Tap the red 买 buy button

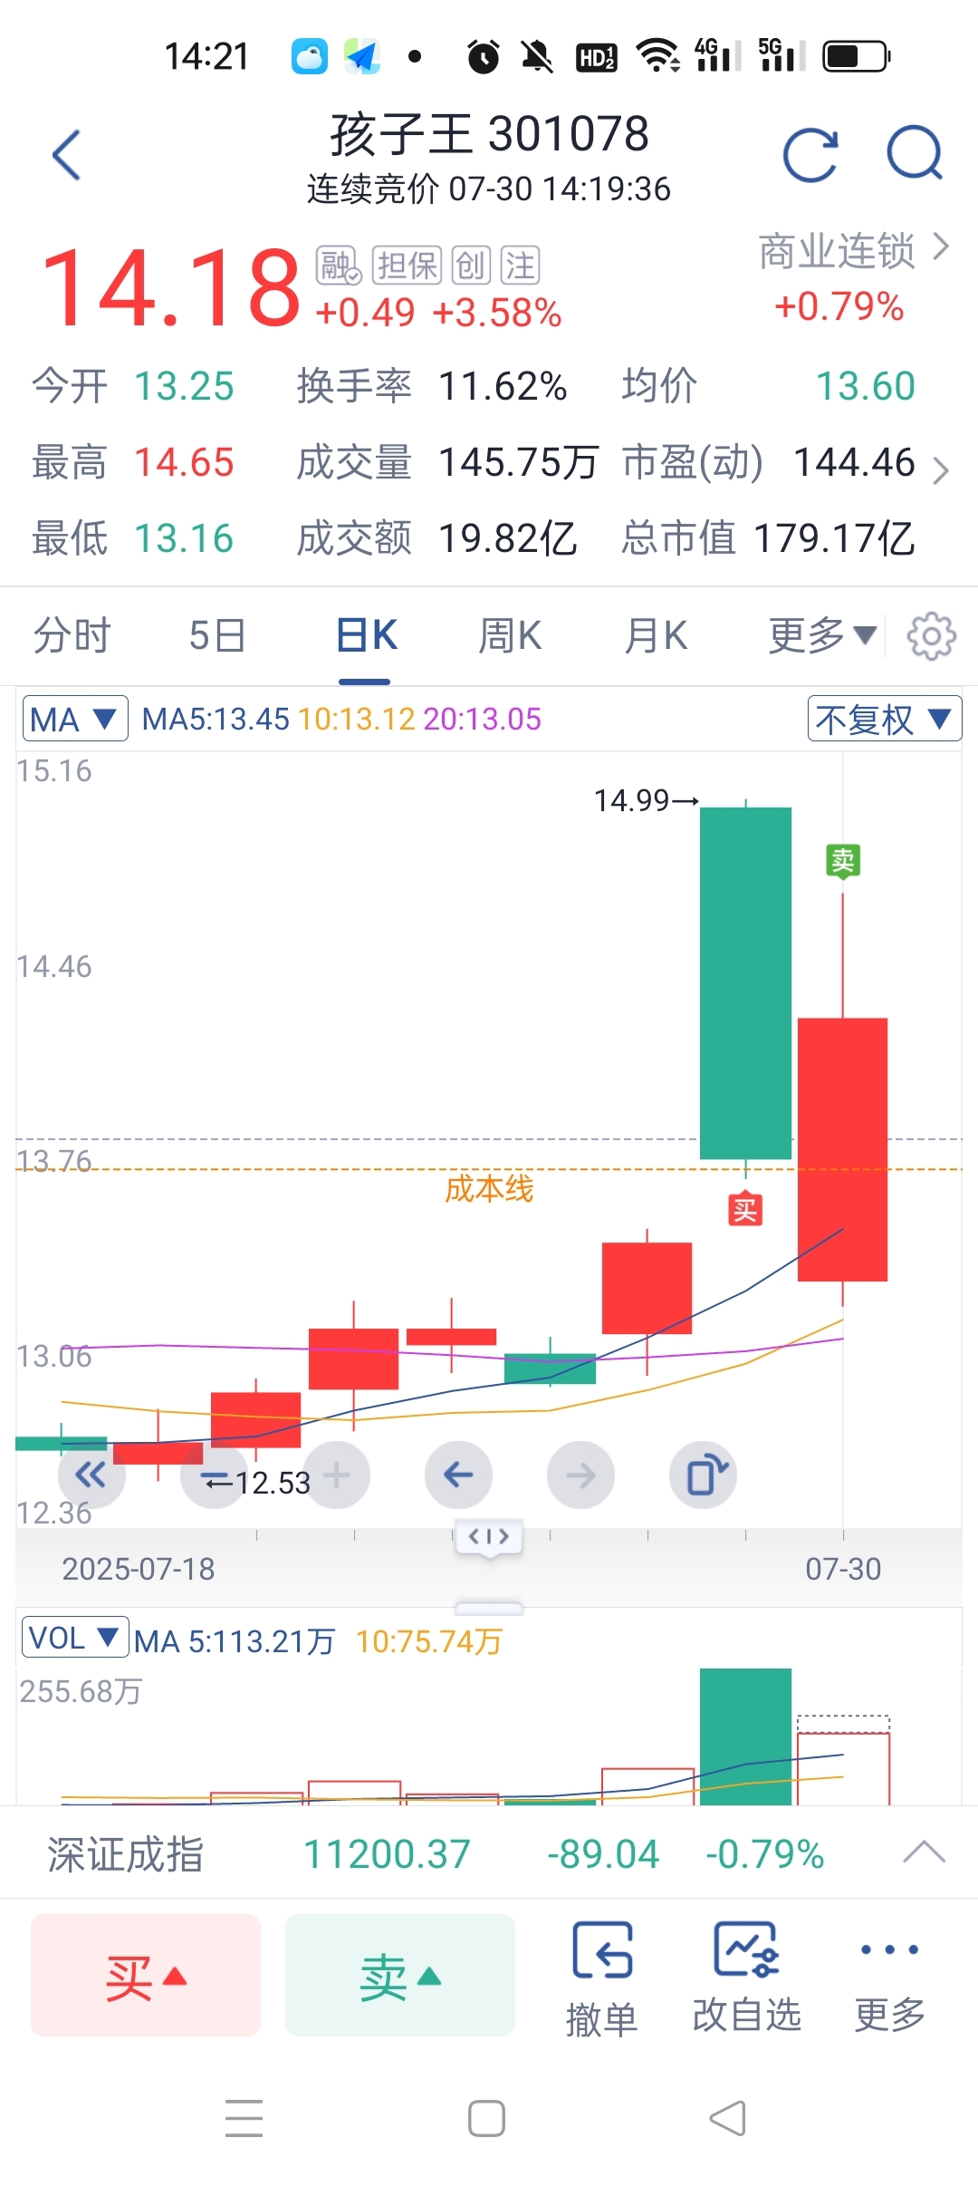tap(146, 1976)
